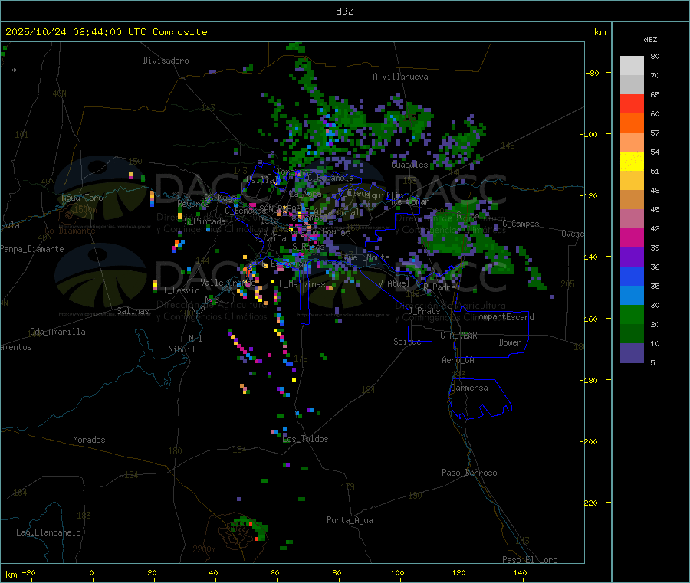Select the Carmensa label

[x=469, y=388]
